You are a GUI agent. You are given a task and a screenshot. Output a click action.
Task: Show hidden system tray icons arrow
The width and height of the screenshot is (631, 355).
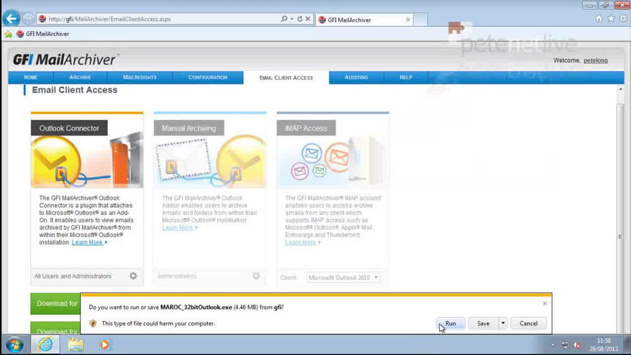coord(553,345)
